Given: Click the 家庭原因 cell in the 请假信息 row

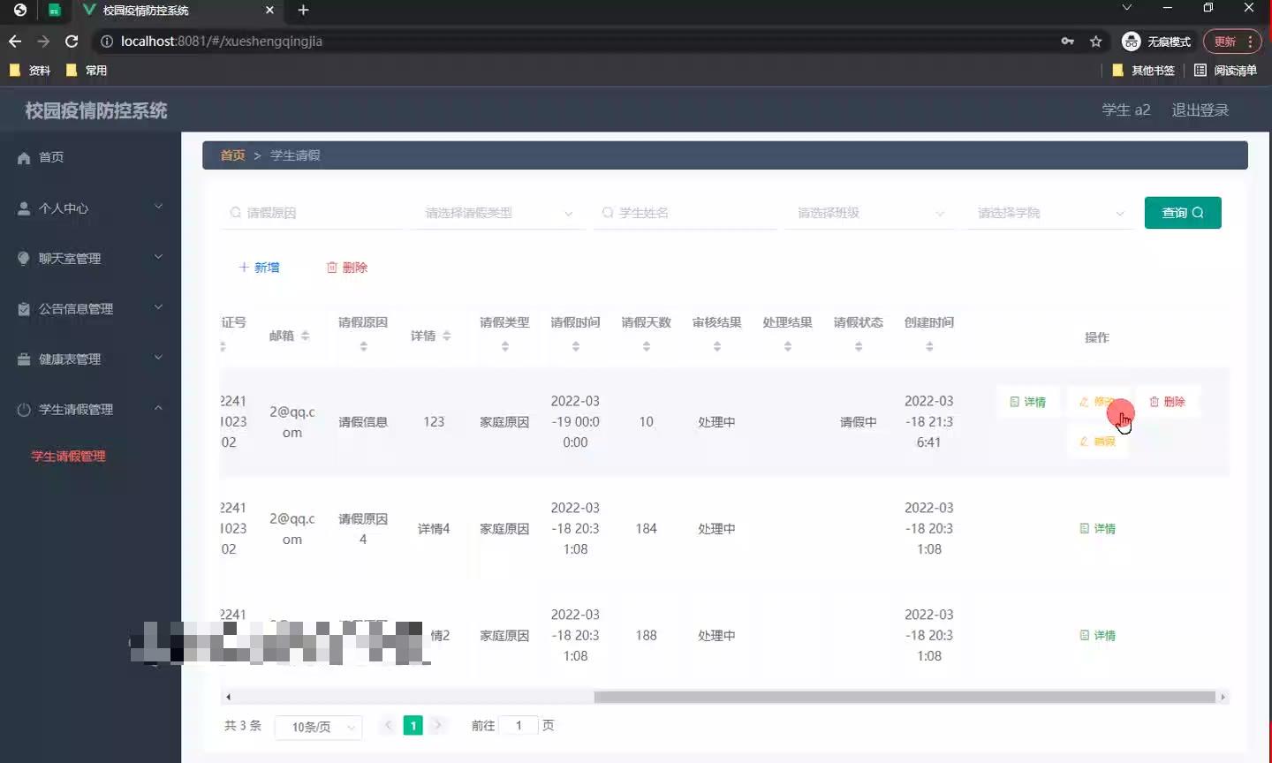Looking at the screenshot, I should coord(504,422).
